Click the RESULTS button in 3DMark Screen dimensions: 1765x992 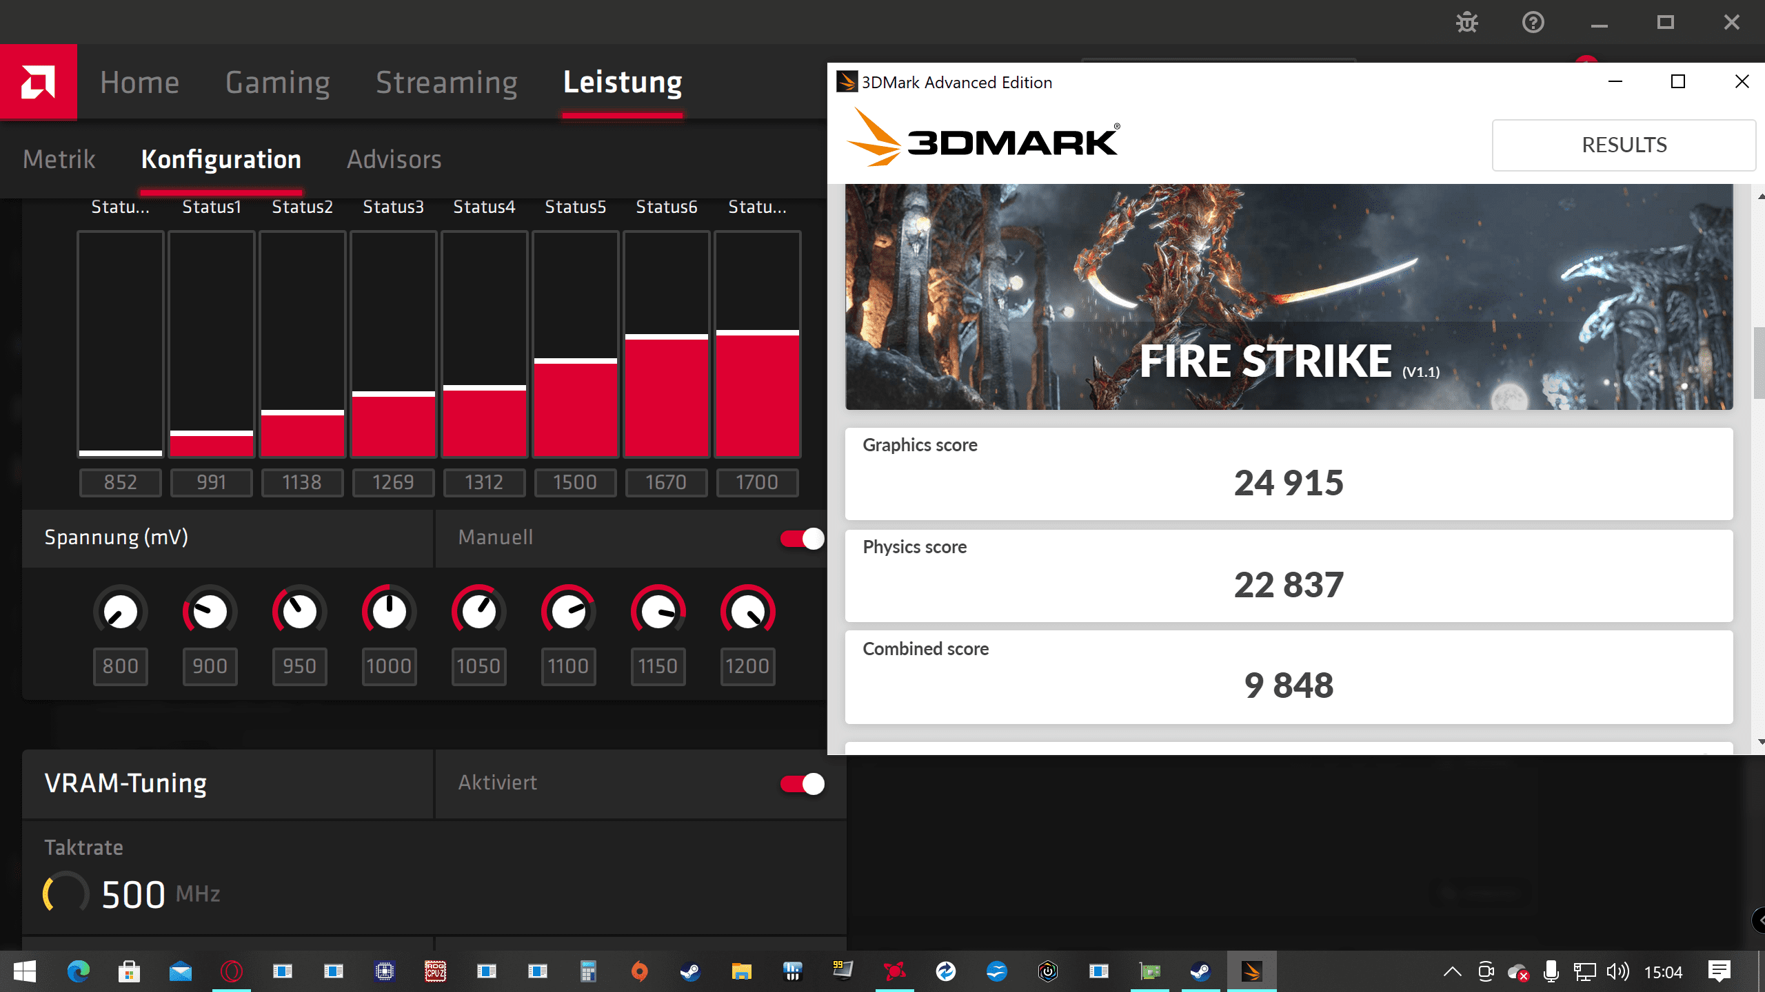tap(1624, 145)
